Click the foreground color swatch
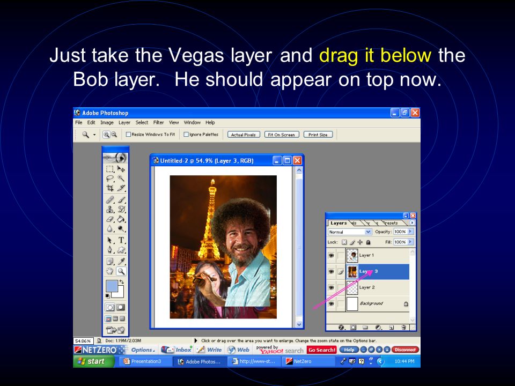Screen dimensions: 515x386 pyautogui.click(x=112, y=286)
